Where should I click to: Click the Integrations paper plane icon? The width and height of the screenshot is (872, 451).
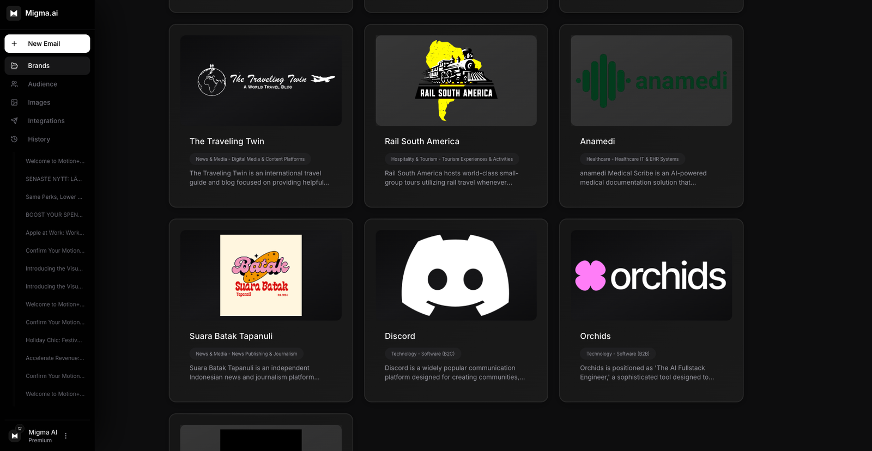point(15,121)
